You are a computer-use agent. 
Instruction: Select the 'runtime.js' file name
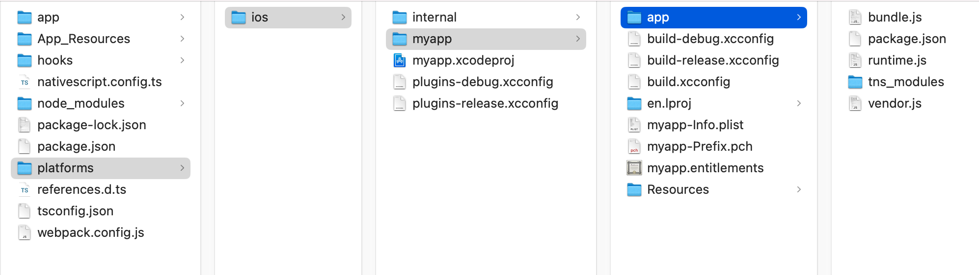897,60
